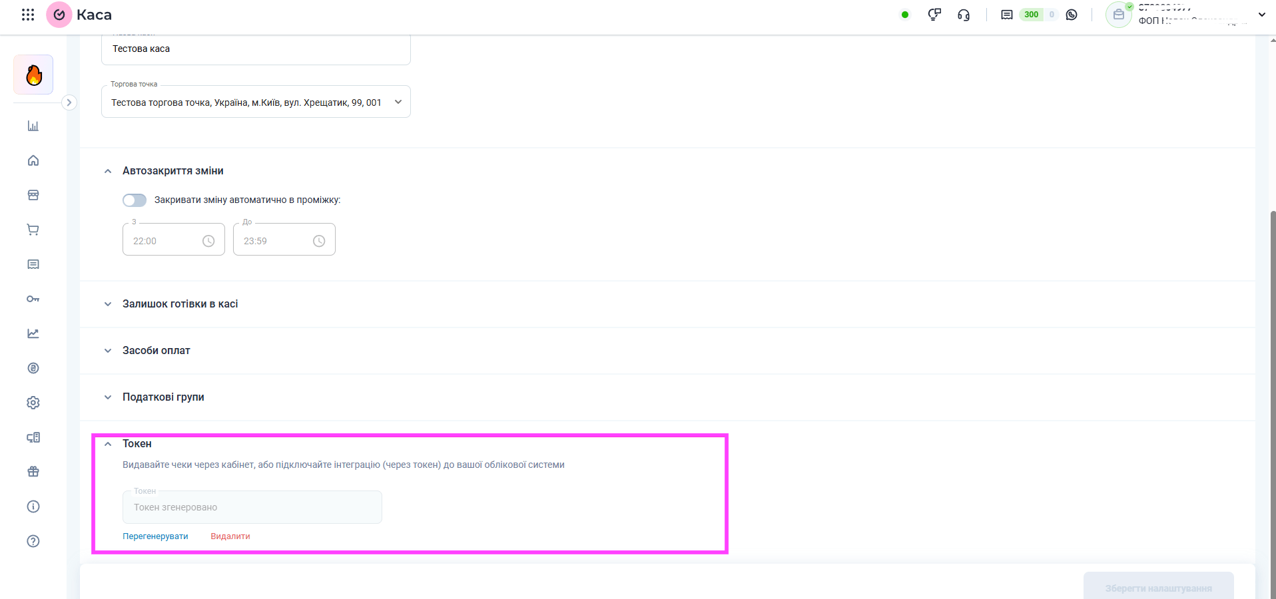Open the Торгова точка dropdown

pos(256,102)
